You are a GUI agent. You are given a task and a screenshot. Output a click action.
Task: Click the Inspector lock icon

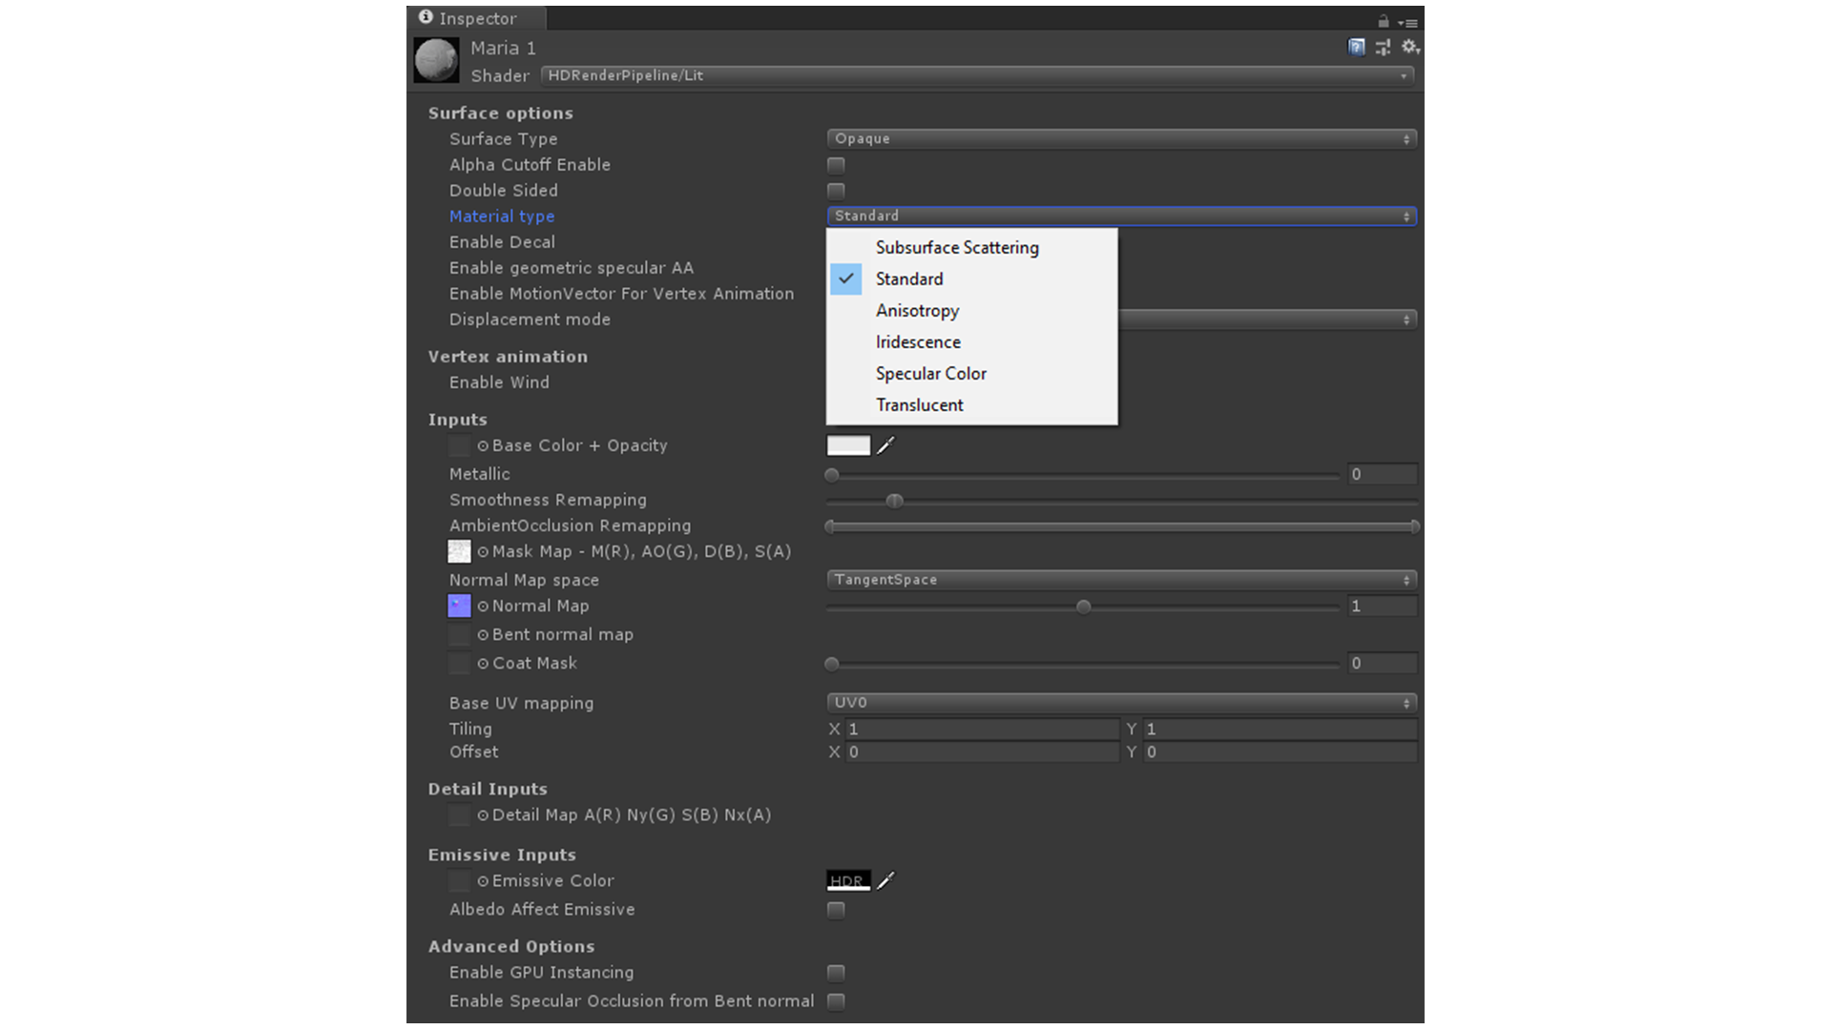tap(1383, 21)
